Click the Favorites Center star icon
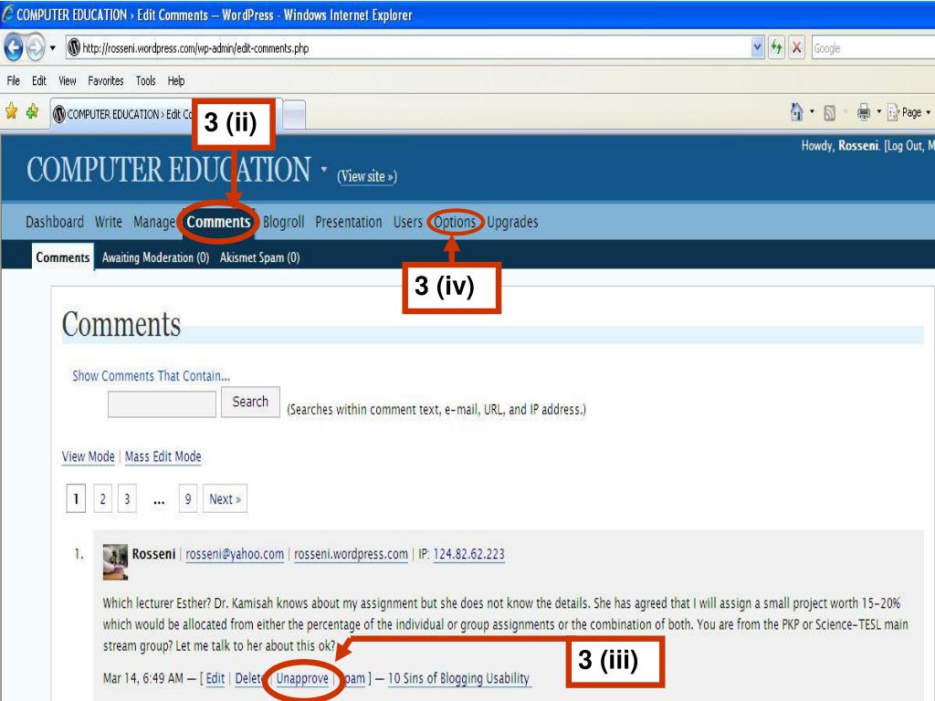Image resolution: width=935 pixels, height=701 pixels. coord(11,111)
